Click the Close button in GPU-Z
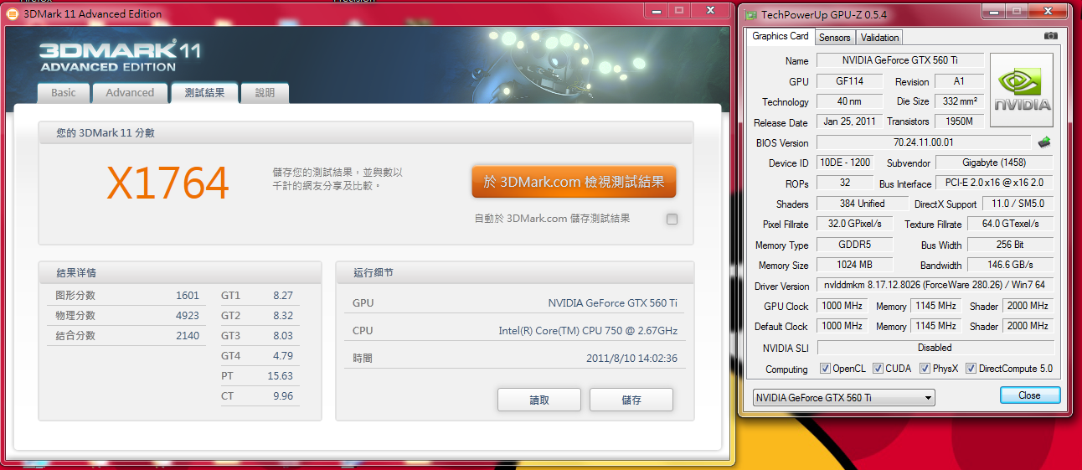The height and width of the screenshot is (470, 1082). tap(1030, 395)
